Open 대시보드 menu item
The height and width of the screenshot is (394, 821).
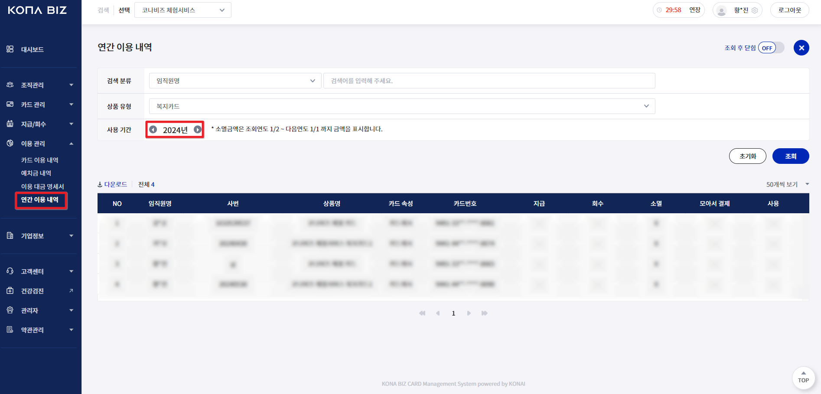(x=33, y=49)
